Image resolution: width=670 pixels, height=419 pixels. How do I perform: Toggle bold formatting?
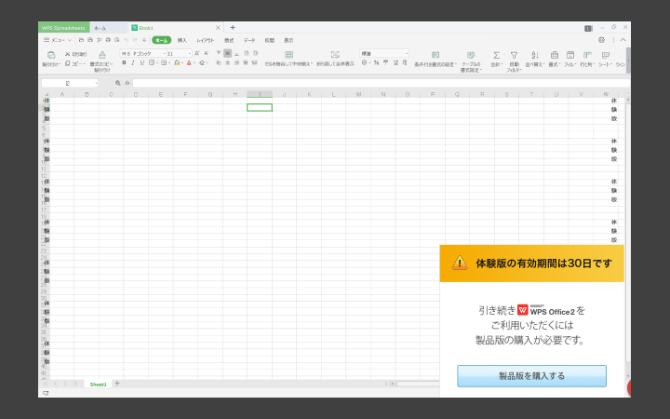[124, 63]
